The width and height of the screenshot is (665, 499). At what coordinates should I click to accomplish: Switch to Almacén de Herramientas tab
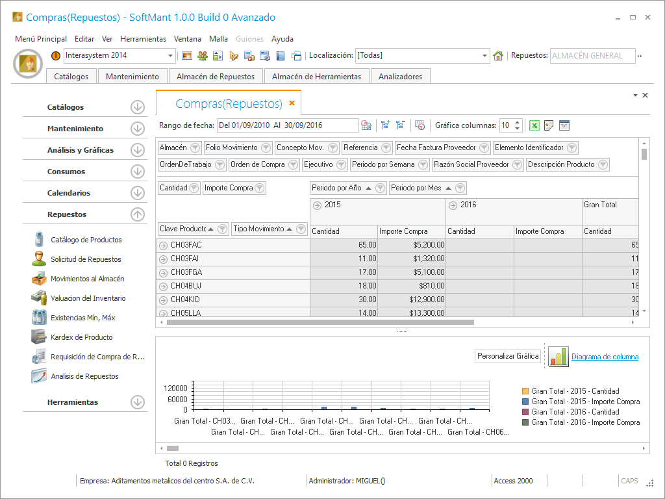point(316,77)
